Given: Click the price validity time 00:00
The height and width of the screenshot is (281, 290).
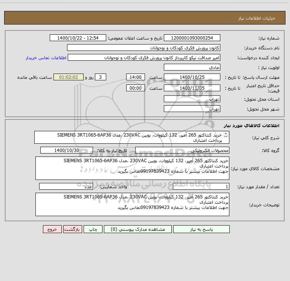Looking at the screenshot, I should click(135, 88).
